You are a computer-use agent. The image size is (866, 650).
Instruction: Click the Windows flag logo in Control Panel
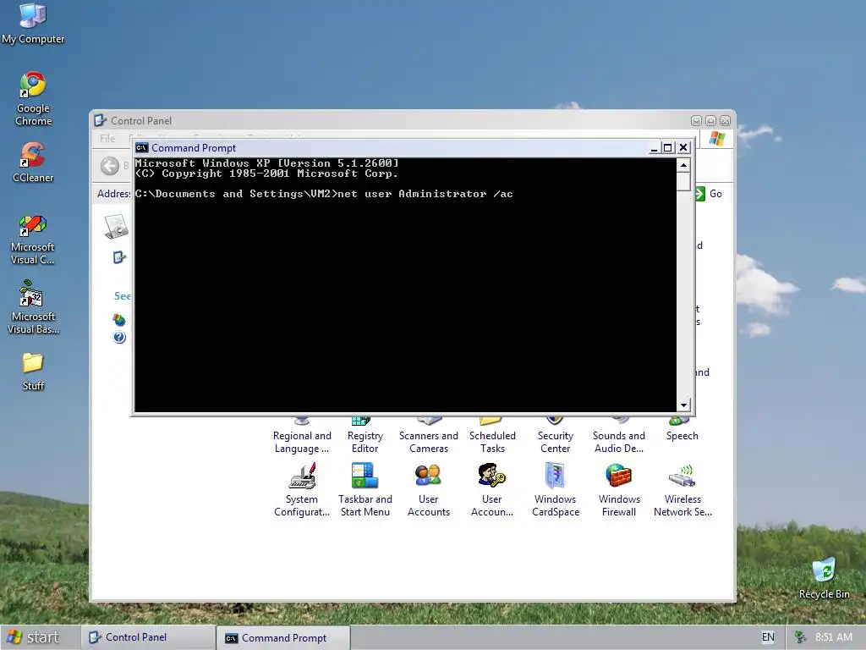717,138
